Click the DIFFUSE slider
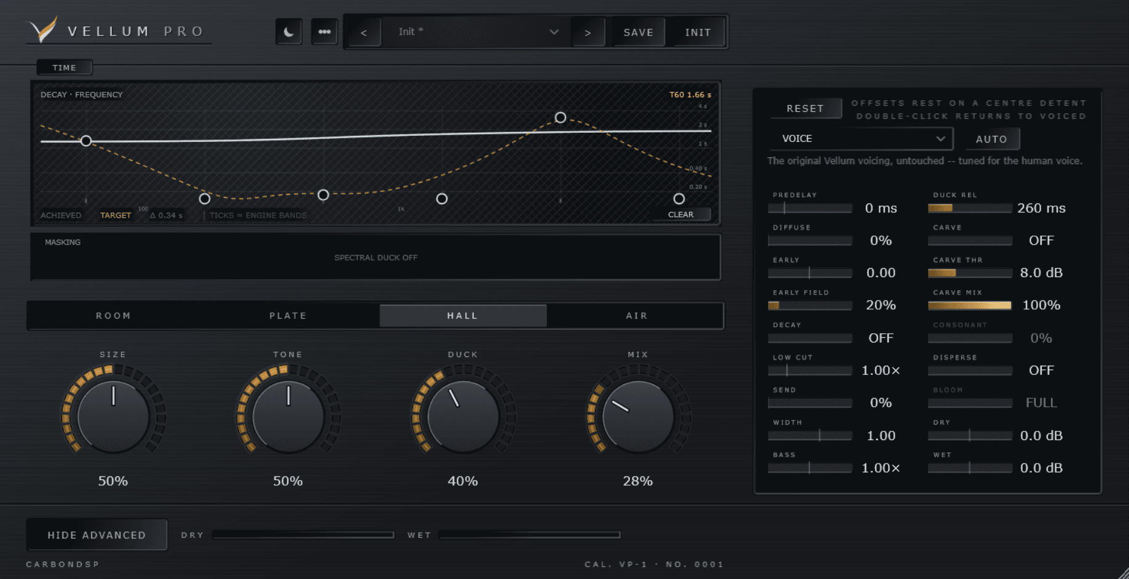The height and width of the screenshot is (579, 1129). pyautogui.click(x=810, y=241)
